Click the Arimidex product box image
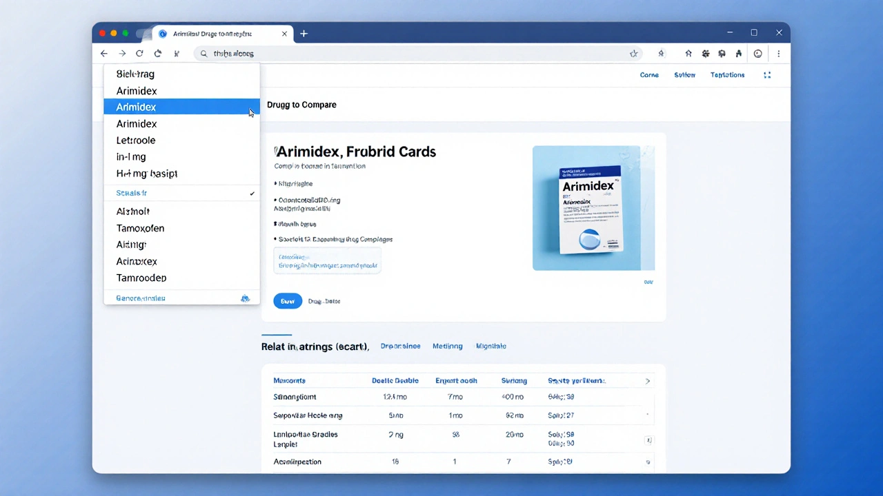The image size is (883, 496). point(593,208)
